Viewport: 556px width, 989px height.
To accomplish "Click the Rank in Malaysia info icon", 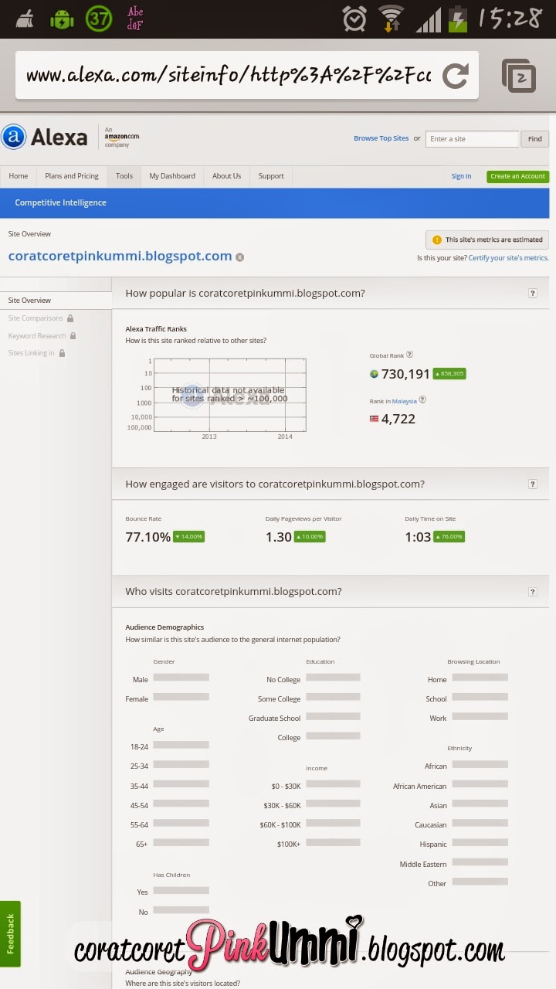I will [x=422, y=400].
